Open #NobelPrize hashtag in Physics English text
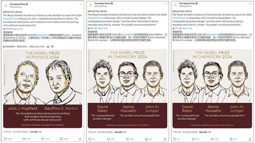 (10, 19)
